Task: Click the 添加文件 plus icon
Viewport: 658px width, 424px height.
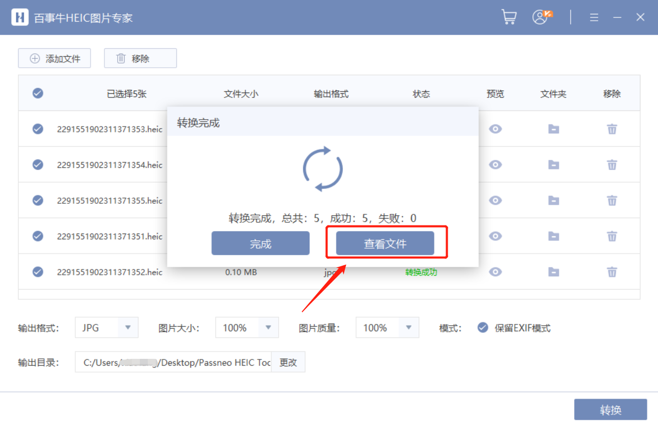Action: click(54, 58)
